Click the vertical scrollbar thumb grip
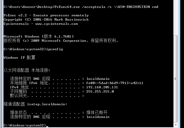184x128 pixels. click(176, 79)
